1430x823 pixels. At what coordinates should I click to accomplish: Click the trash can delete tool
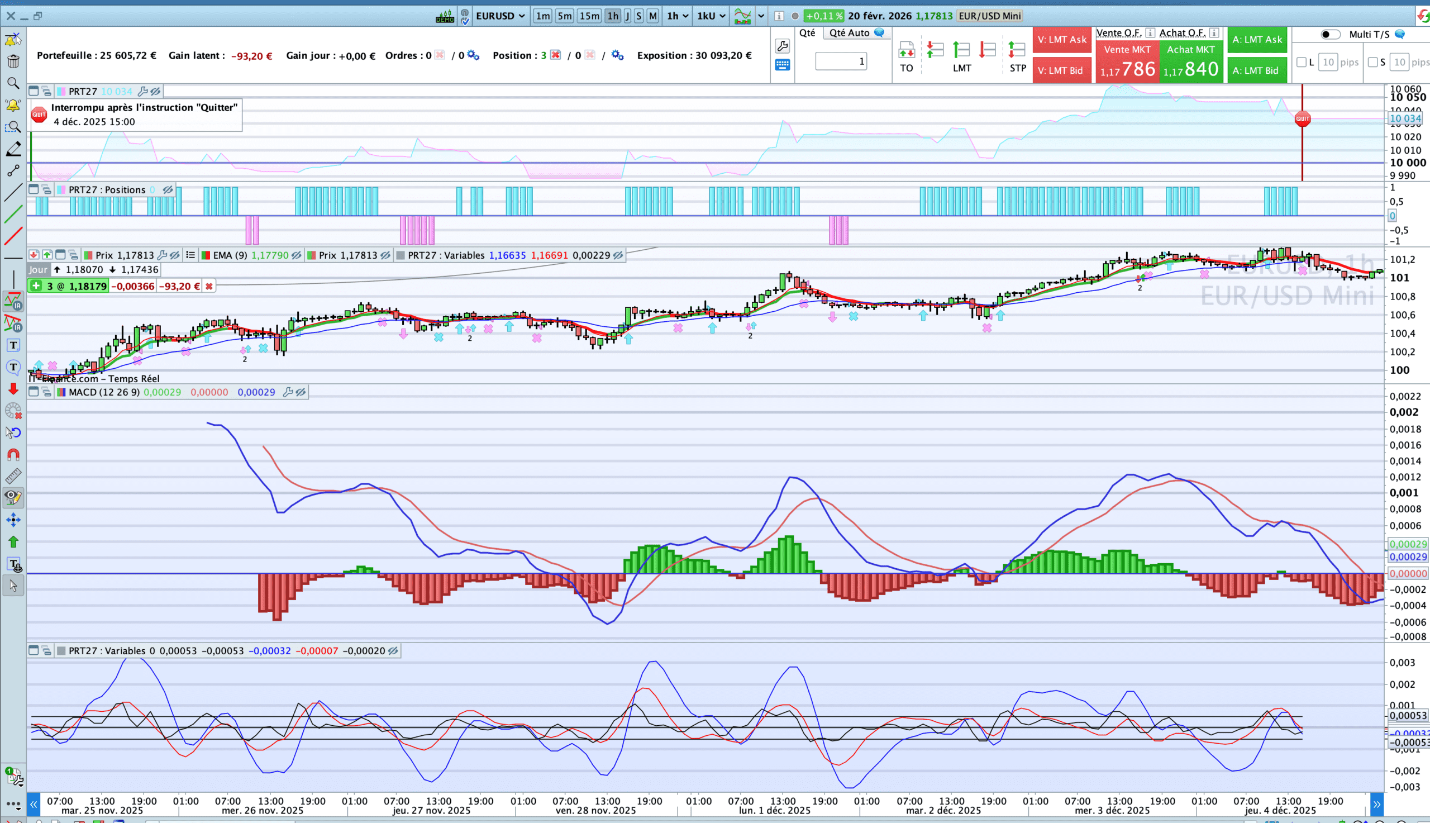pyautogui.click(x=13, y=61)
